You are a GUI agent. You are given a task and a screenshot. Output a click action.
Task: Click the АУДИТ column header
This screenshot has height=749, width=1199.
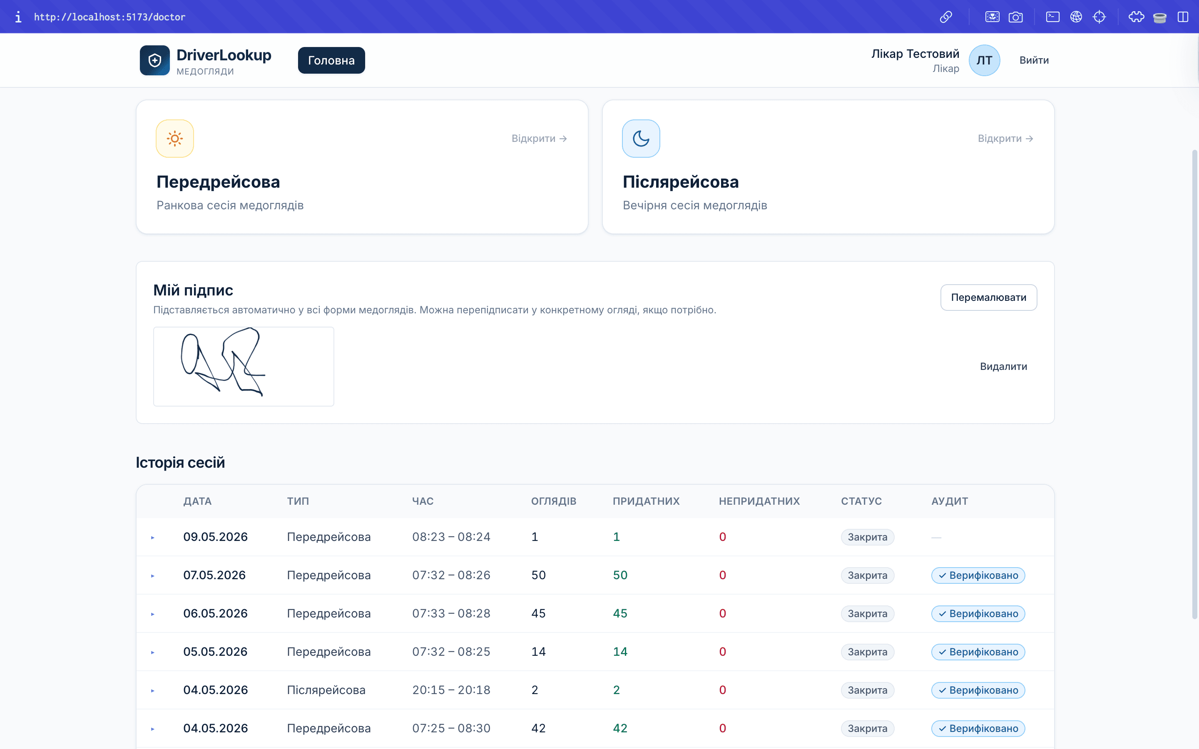949,501
